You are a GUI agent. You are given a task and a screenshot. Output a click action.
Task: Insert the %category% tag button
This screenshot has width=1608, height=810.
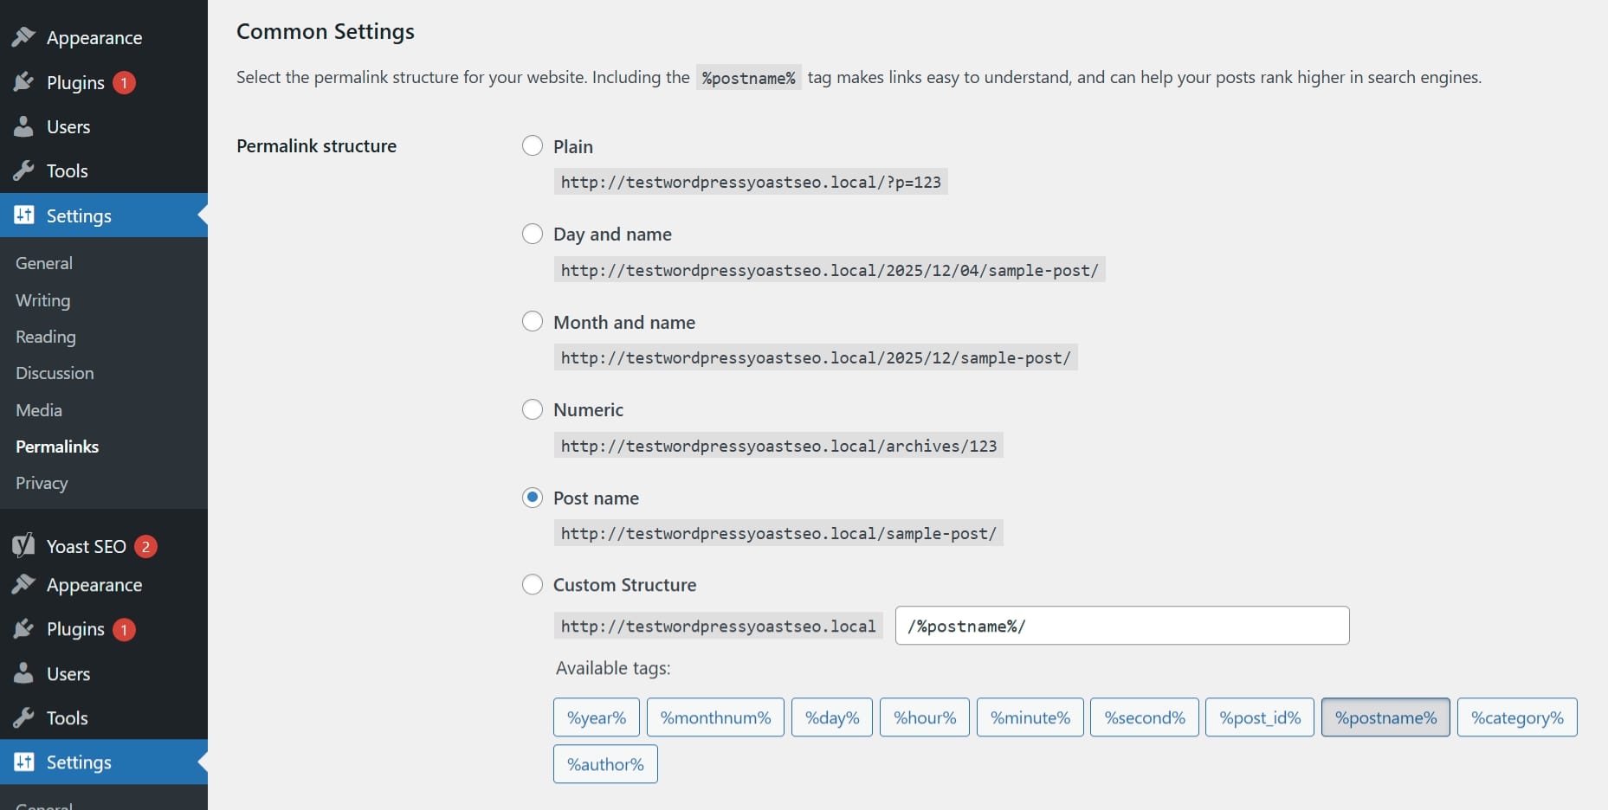click(x=1516, y=717)
